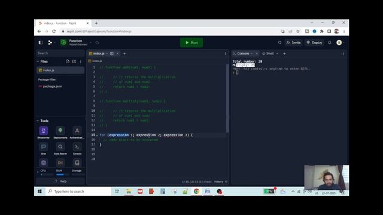This screenshot has width=383, height=215.
Task: Open the notifications bell
Action: (330, 42)
